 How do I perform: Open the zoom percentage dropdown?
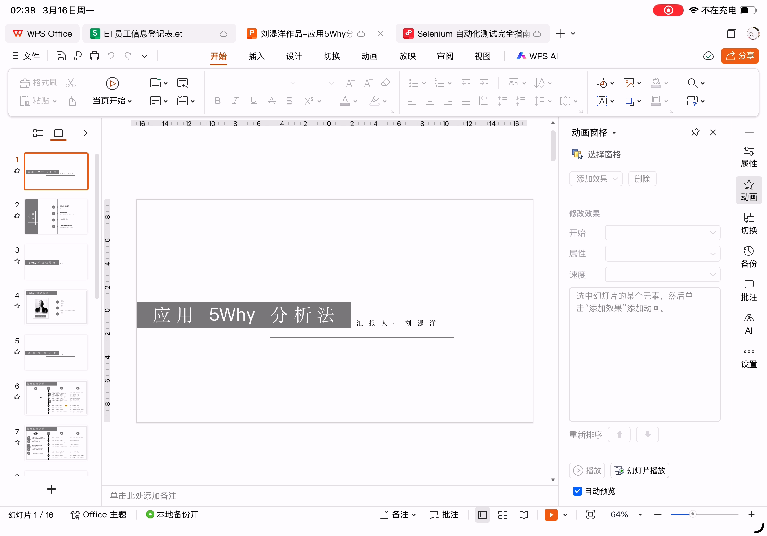point(640,514)
